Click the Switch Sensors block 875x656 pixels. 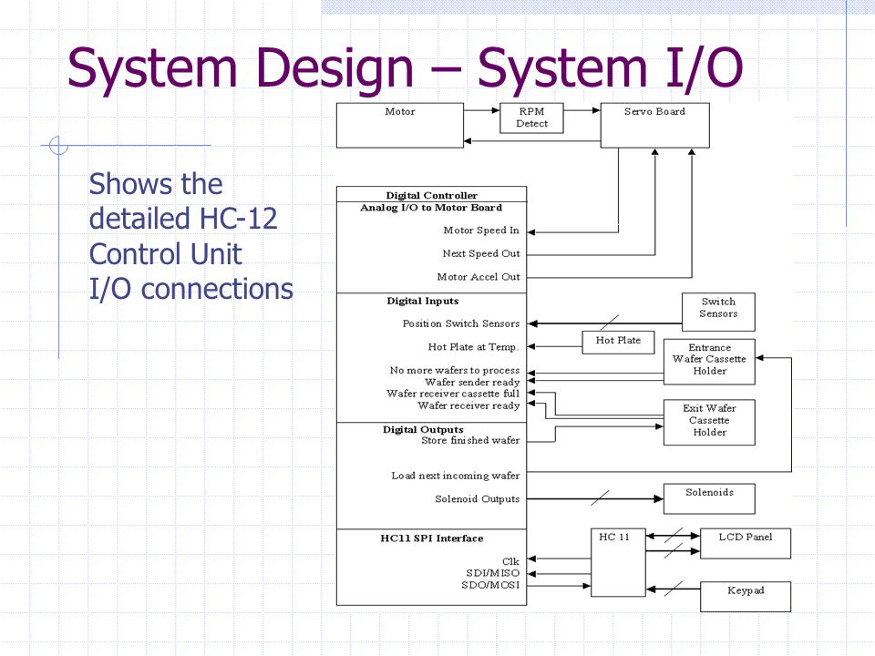coord(718,312)
